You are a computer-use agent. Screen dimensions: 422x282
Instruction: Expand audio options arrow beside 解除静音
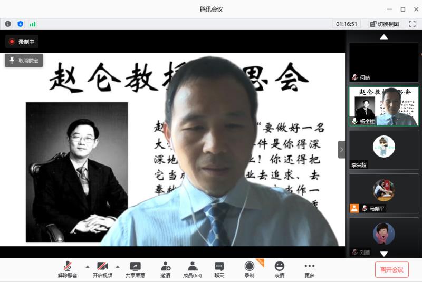[x=88, y=266]
